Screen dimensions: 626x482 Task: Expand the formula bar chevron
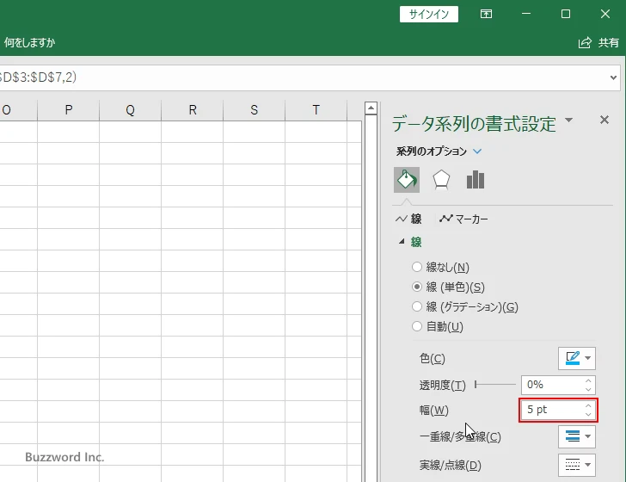coord(613,77)
